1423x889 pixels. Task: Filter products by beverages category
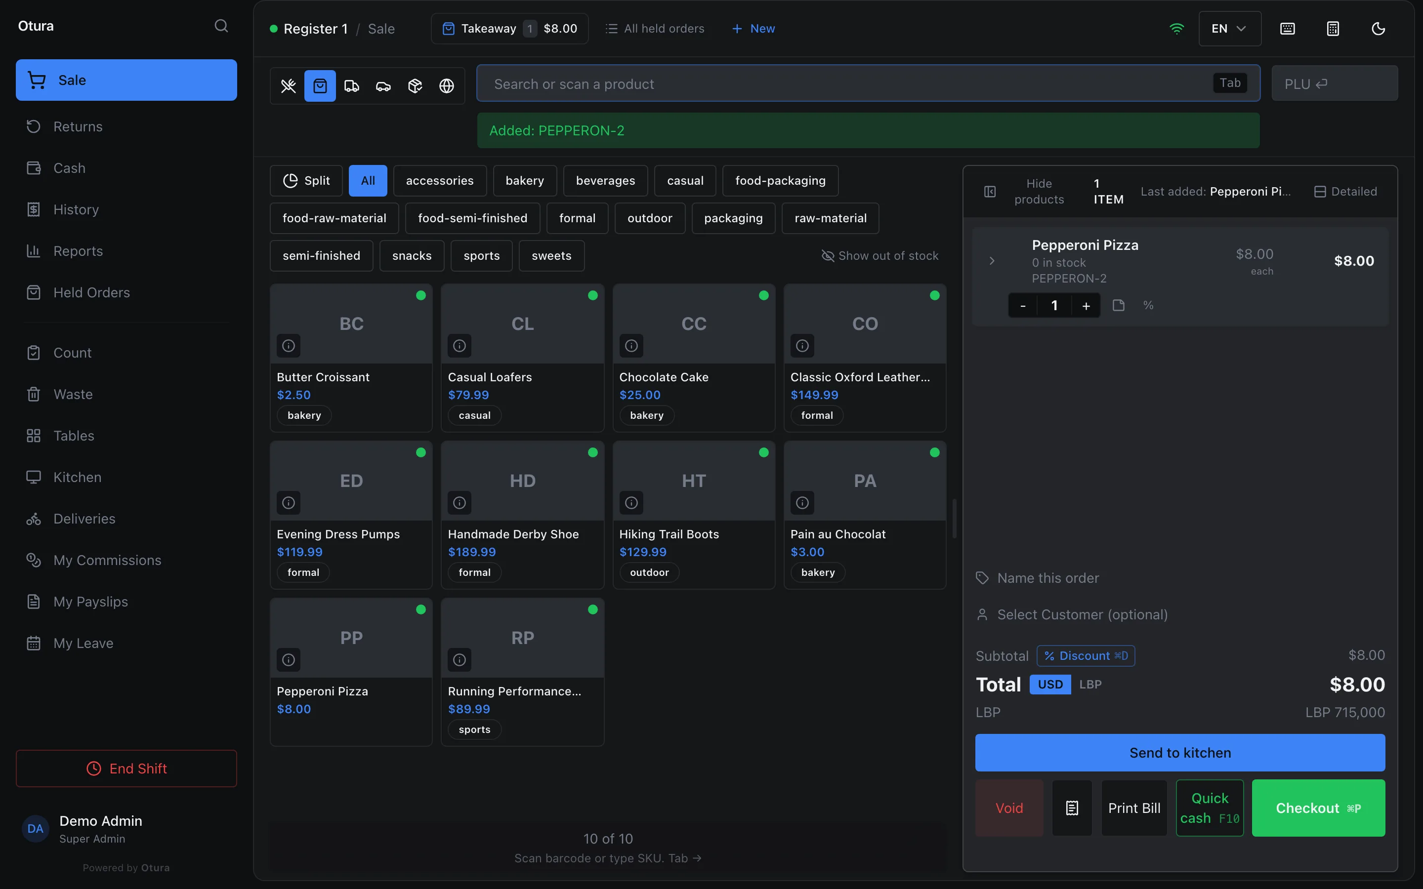605,180
